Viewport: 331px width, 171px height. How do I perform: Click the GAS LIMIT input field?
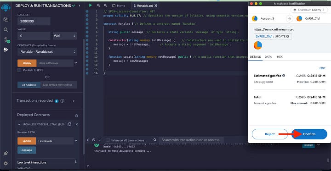[34, 21]
